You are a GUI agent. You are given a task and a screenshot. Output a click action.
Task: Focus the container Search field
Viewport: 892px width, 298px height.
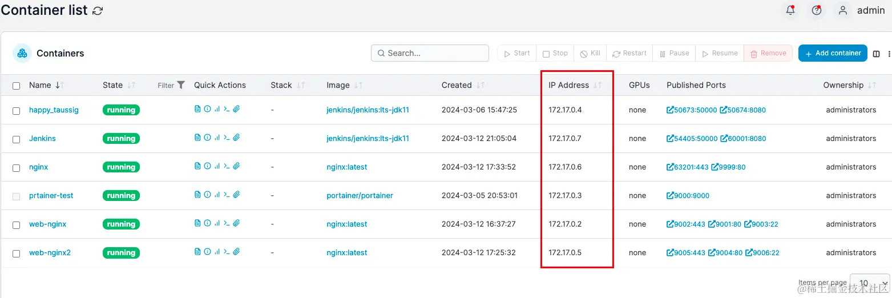tap(430, 53)
